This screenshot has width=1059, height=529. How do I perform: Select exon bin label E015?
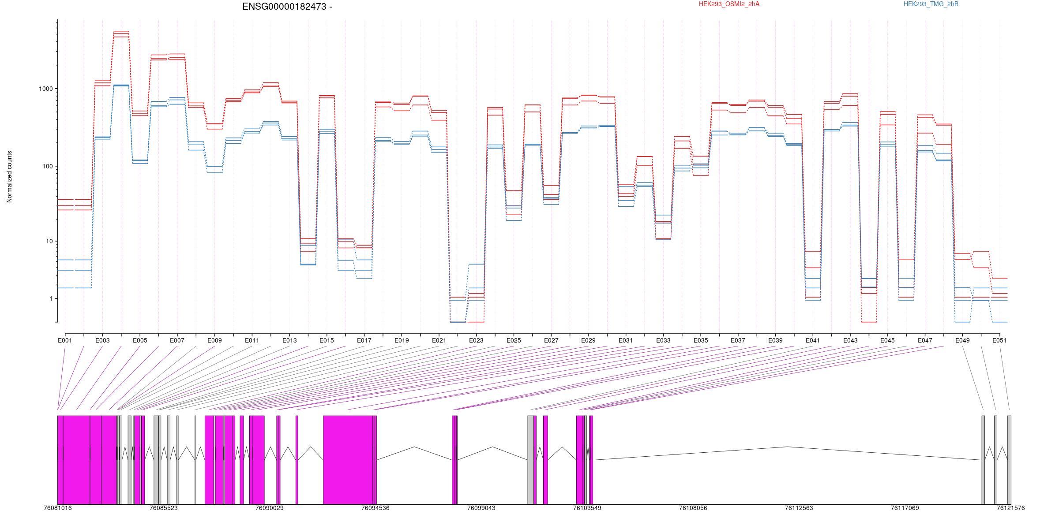[327, 340]
